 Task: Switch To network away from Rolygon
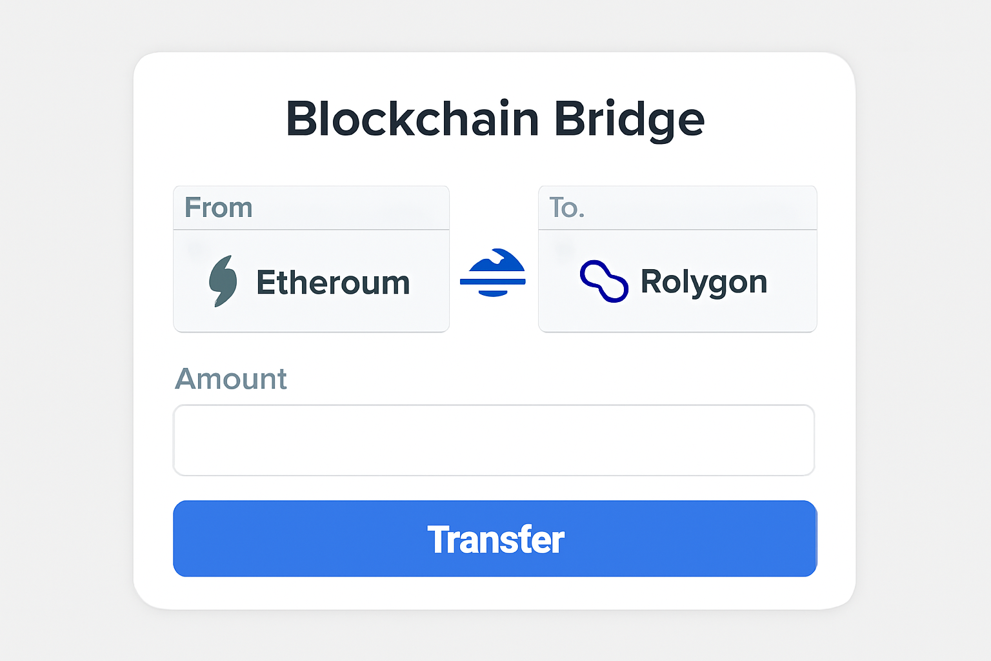click(677, 281)
